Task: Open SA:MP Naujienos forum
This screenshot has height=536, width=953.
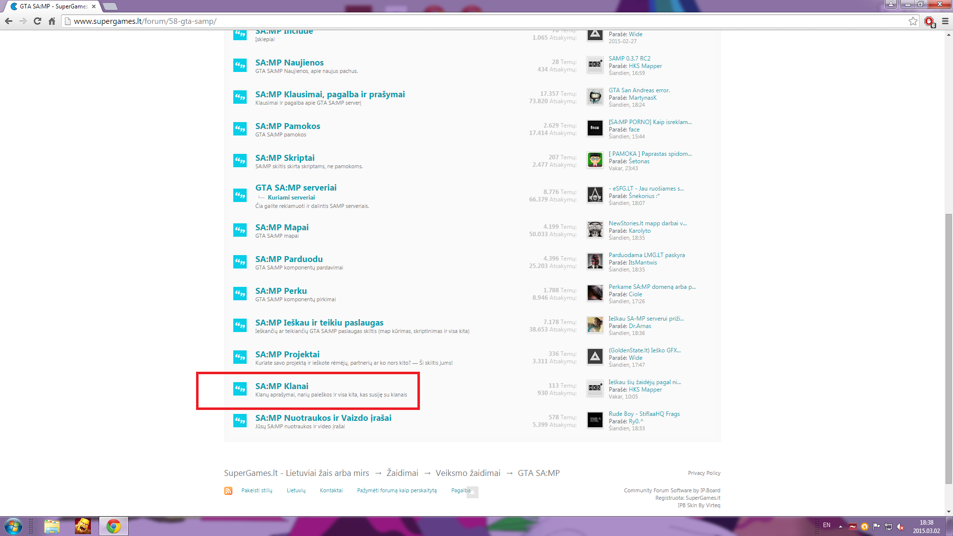Action: tap(289, 63)
